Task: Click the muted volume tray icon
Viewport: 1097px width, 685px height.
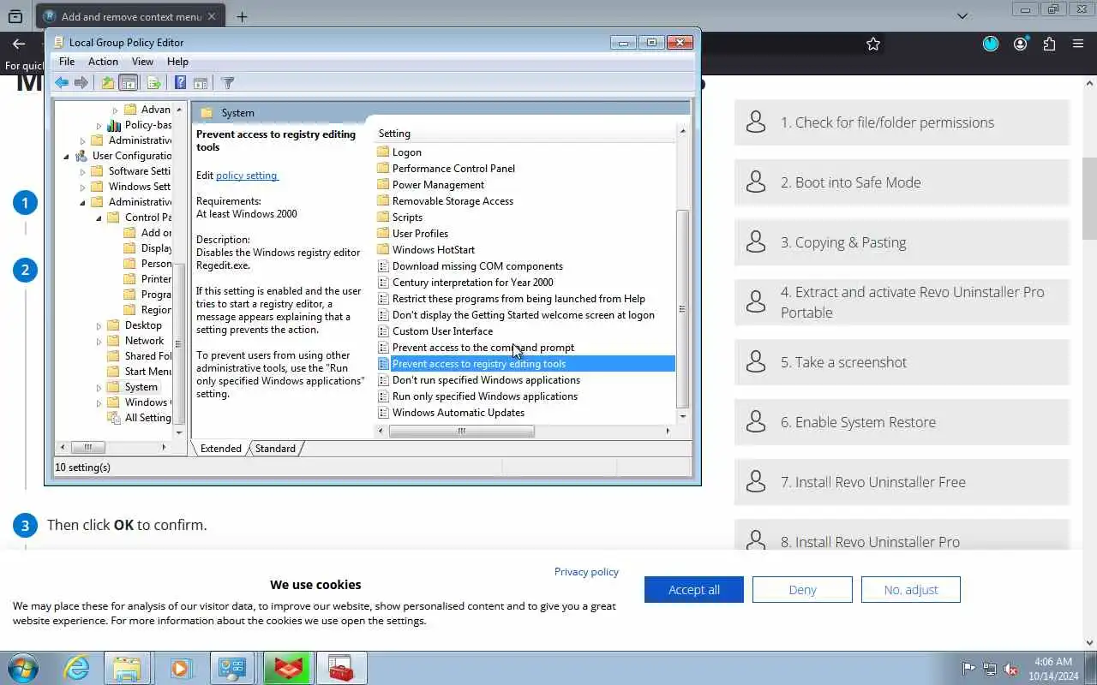Action: tap(1011, 669)
